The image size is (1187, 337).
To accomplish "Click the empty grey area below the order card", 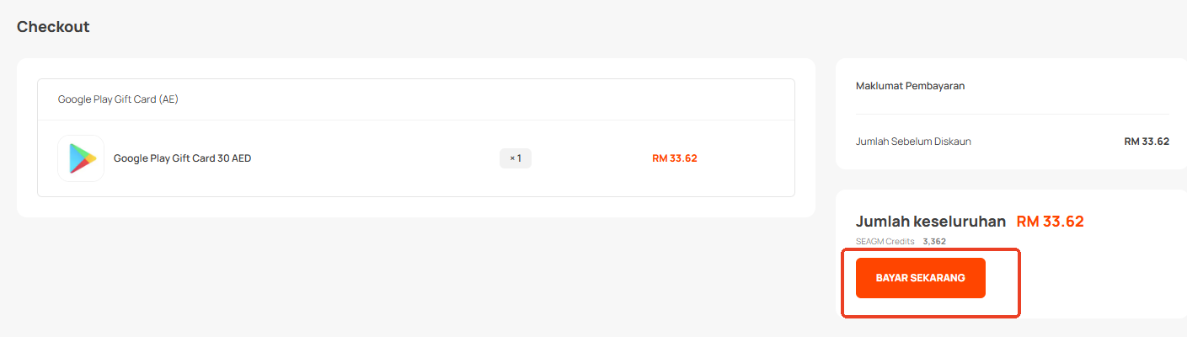I will coord(413,278).
